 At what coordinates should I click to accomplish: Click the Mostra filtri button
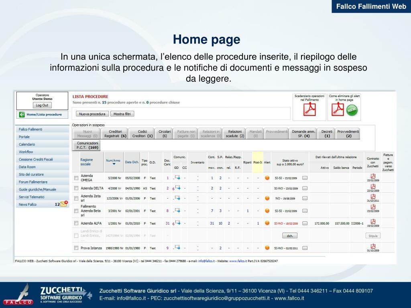122,114
